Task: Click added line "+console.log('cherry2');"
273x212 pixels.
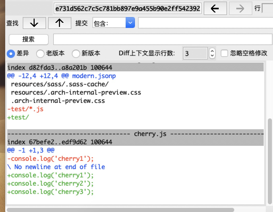Action: [x=50, y=184]
